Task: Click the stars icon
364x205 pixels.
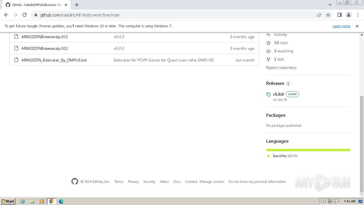Action: pyautogui.click(x=268, y=43)
